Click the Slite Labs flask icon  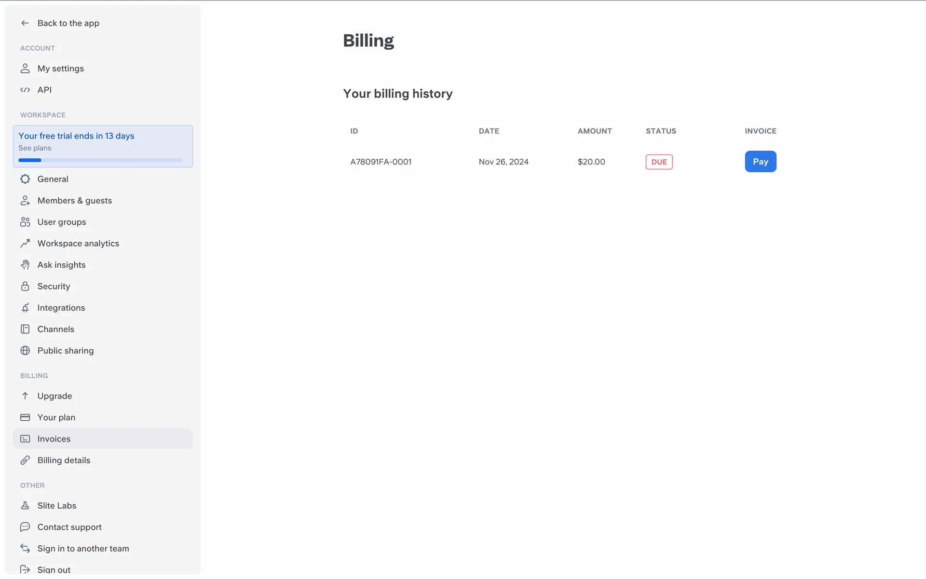(x=25, y=506)
